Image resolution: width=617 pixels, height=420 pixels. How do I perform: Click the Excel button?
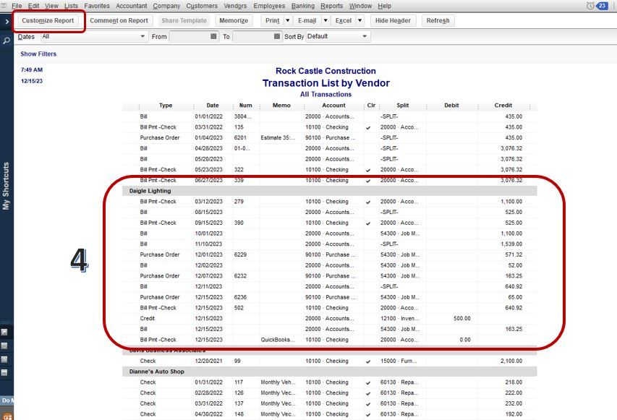coord(343,20)
